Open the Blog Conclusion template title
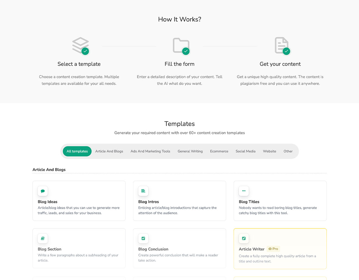The width and height of the screenshot is (359, 280). click(153, 249)
